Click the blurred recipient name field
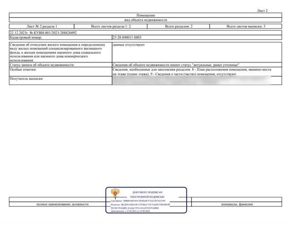This screenshot has width=291, height=225. coord(191,80)
